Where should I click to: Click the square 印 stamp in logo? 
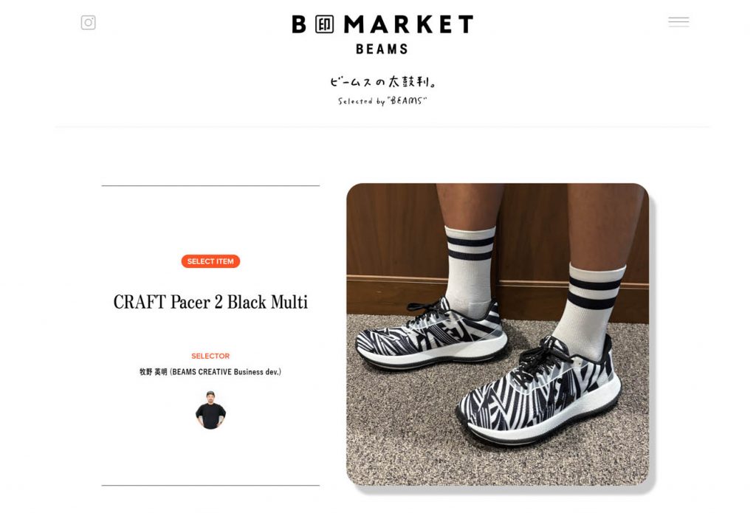click(x=325, y=24)
